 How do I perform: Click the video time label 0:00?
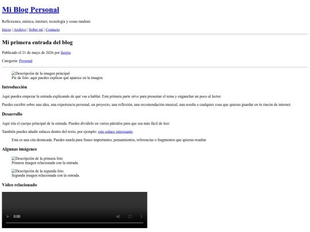click(17, 217)
